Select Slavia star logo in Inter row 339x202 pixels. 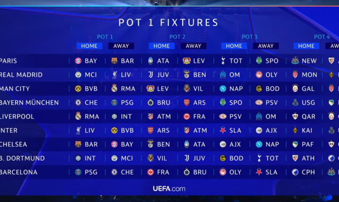click(223, 130)
